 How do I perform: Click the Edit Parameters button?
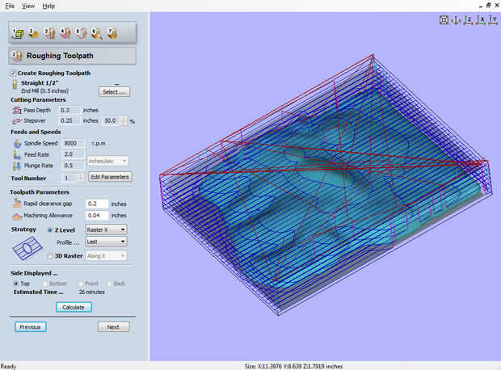(110, 177)
